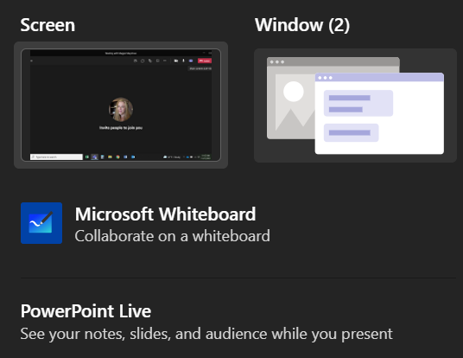463x358 pixels.
Task: Click the Microsoft Whiteboard title
Action: (165, 214)
